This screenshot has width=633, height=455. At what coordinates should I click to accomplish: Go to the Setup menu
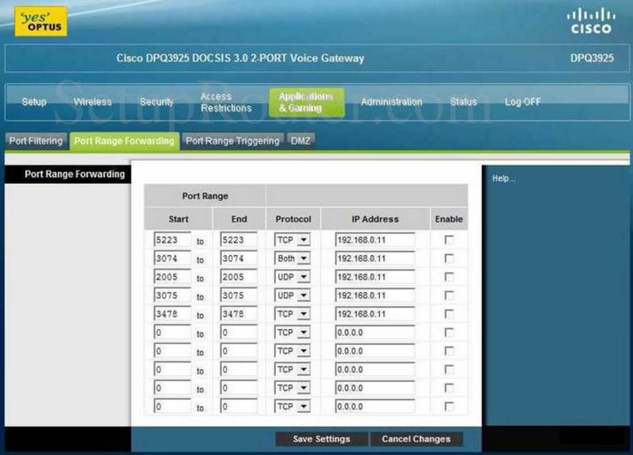point(35,102)
